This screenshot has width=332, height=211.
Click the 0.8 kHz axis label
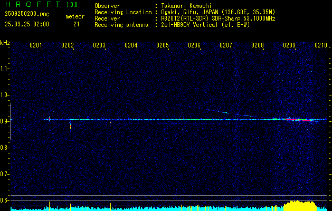coord(5,148)
